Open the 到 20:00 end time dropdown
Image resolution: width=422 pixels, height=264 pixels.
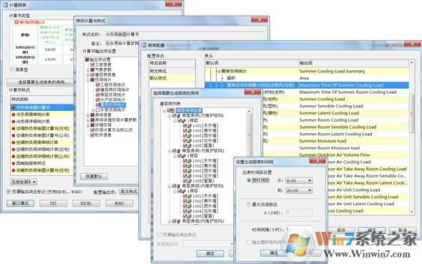[310, 190]
